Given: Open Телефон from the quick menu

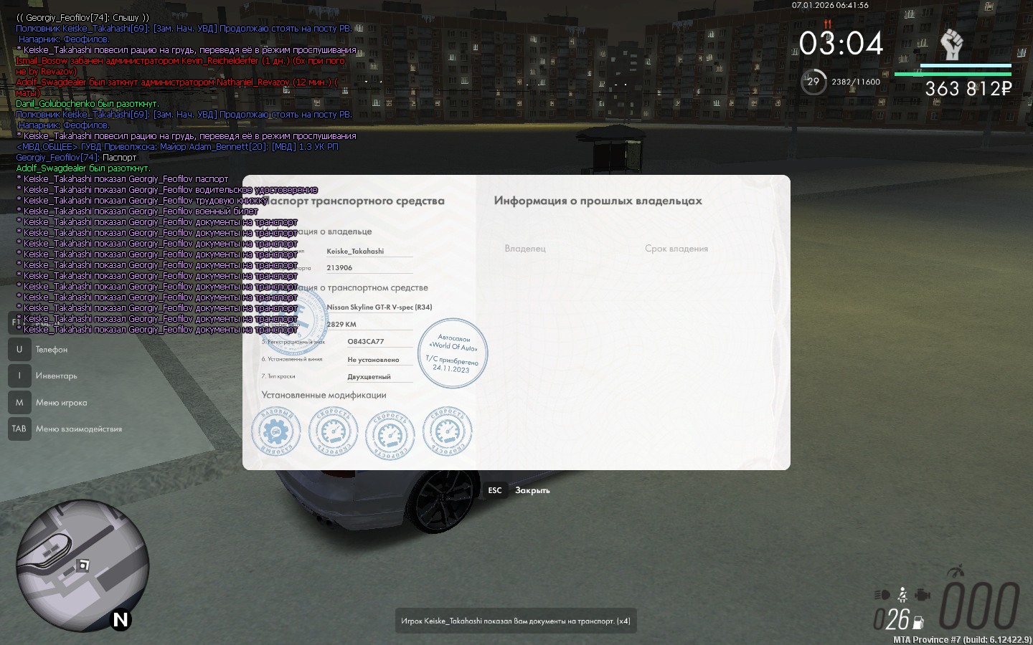Looking at the screenshot, I should 52,350.
